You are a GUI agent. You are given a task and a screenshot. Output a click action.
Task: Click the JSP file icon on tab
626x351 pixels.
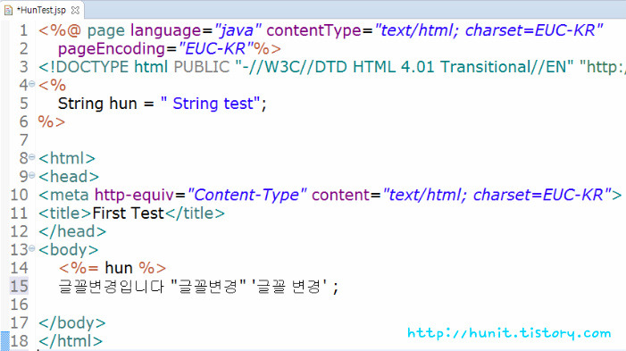tap(8, 11)
